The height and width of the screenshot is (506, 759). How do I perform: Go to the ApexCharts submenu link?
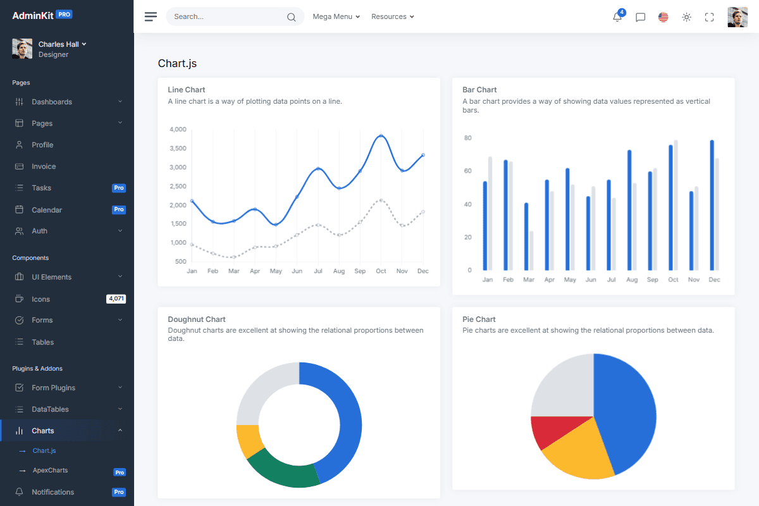pyautogui.click(x=50, y=470)
